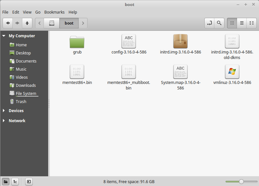This screenshot has width=259, height=186.
Task: Switch to list view
Action: (x=242, y=23)
